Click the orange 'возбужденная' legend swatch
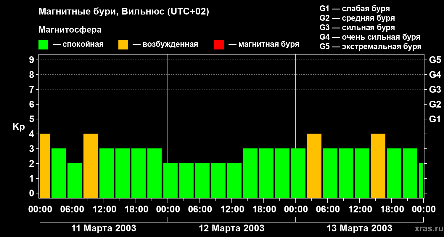 tap(123, 45)
